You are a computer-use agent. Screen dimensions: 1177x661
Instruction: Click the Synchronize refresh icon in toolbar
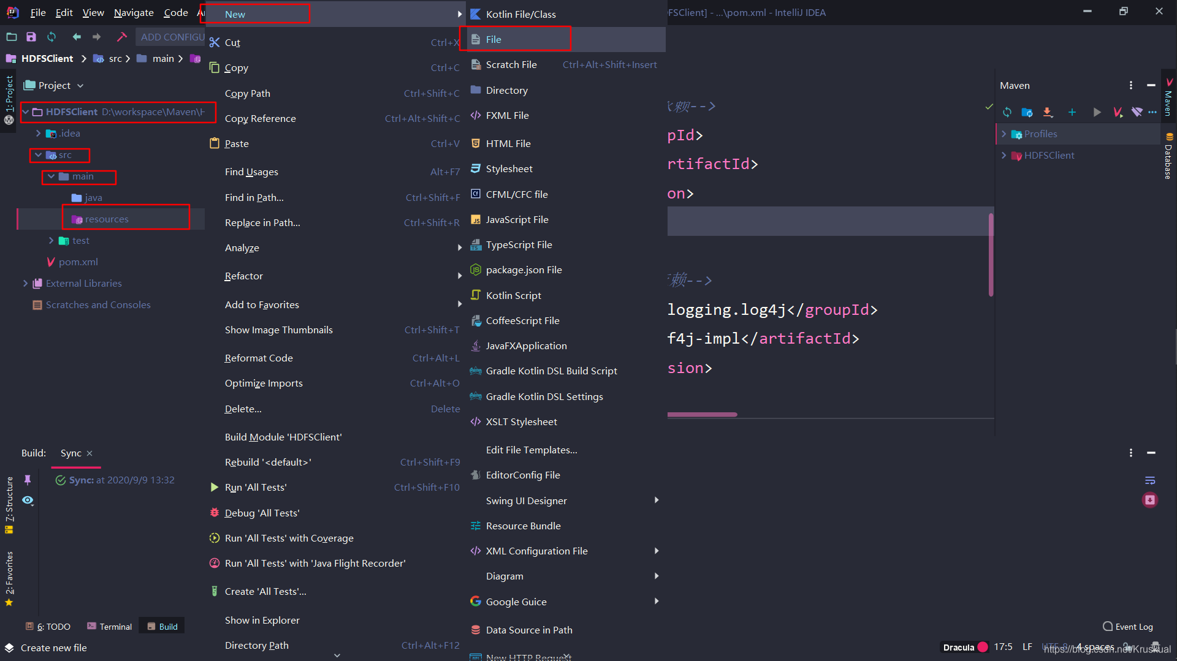click(x=51, y=37)
